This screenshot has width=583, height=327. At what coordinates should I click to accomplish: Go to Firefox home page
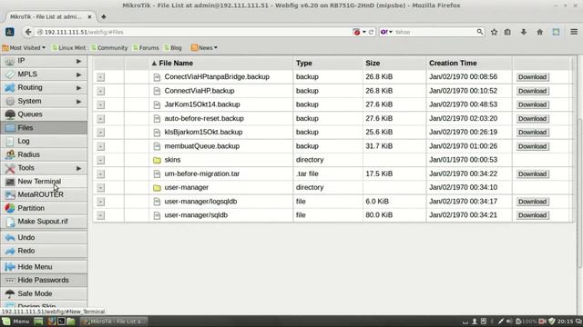pyautogui.click(x=540, y=33)
